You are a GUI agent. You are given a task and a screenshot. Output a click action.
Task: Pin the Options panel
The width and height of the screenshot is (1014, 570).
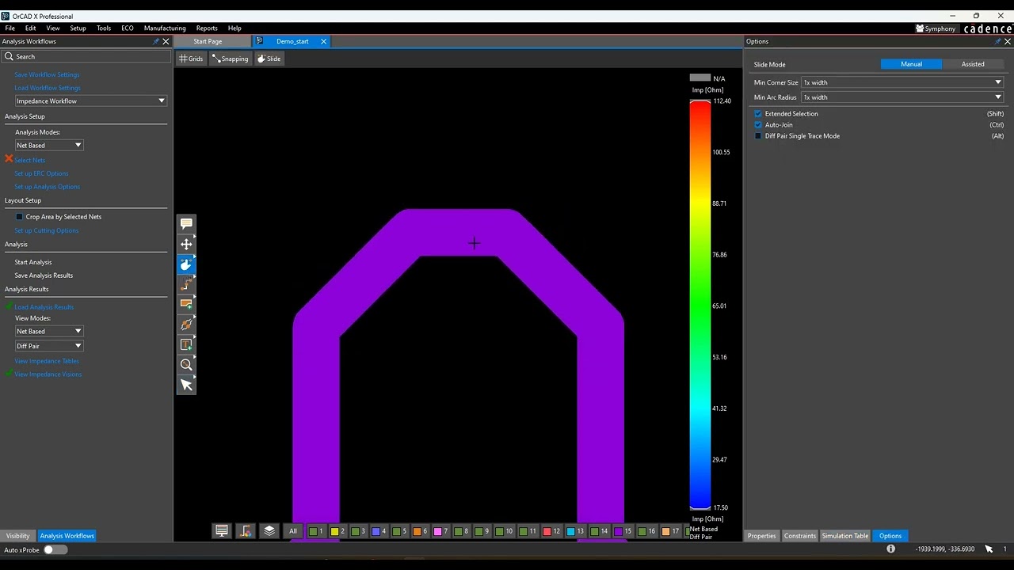tap(997, 41)
